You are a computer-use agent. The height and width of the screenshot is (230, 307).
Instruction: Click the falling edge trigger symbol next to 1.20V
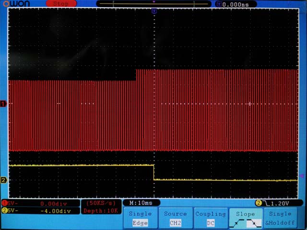pyautogui.click(x=266, y=203)
